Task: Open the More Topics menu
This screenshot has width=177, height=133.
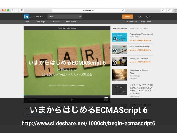Action: (x=71, y=22)
